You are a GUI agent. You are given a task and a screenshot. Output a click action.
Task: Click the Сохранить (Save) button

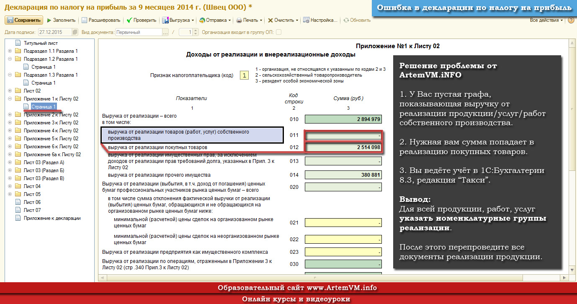pyautogui.click(x=23, y=20)
